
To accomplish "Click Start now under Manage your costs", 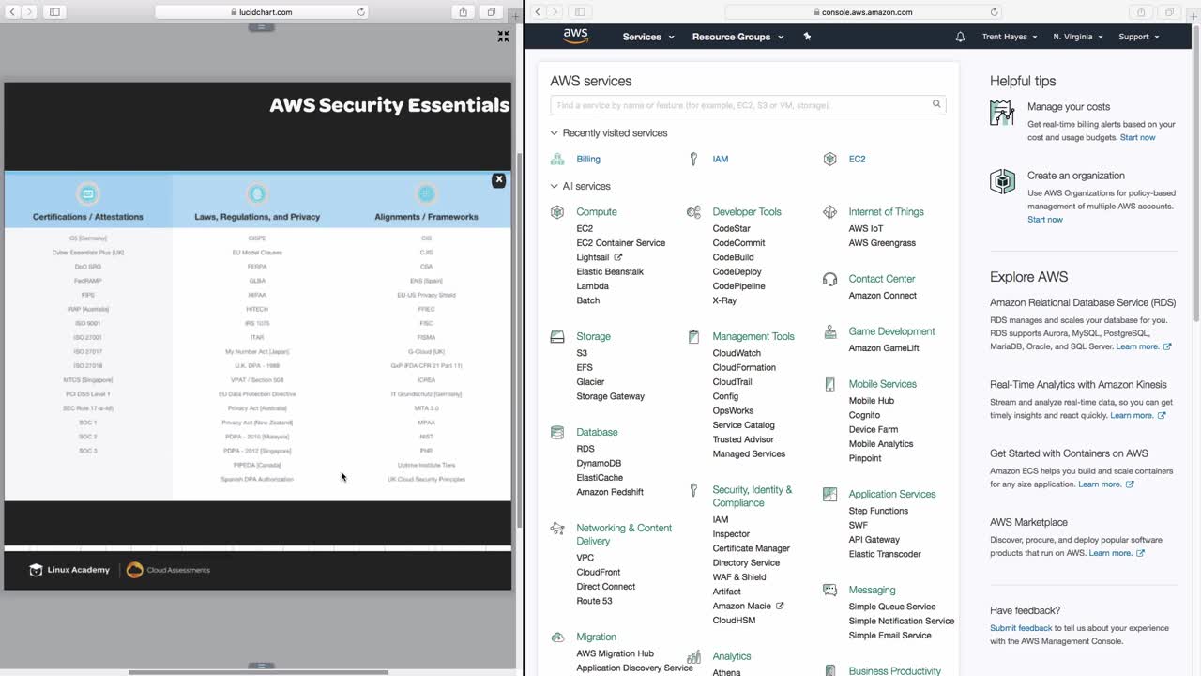I will [1137, 137].
